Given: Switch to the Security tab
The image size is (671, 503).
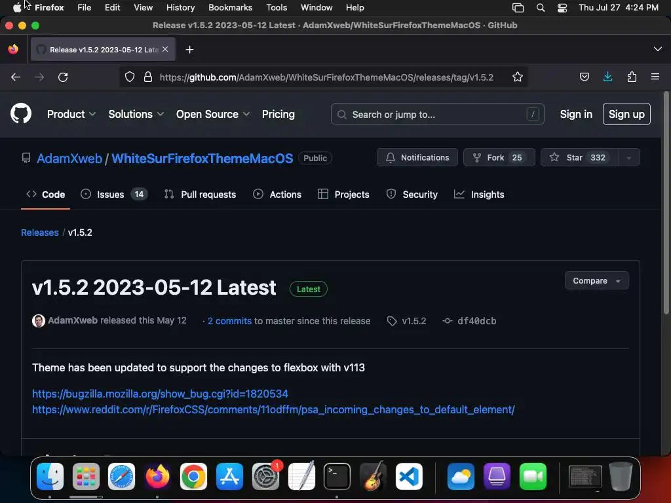Looking at the screenshot, I should 412,194.
